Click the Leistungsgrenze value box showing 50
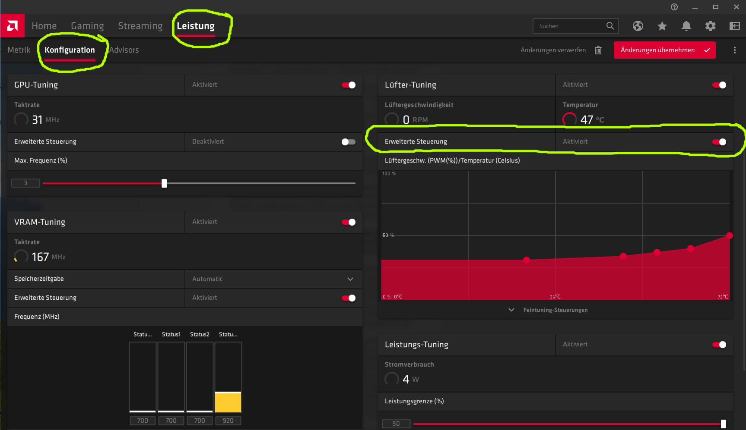 pos(396,424)
